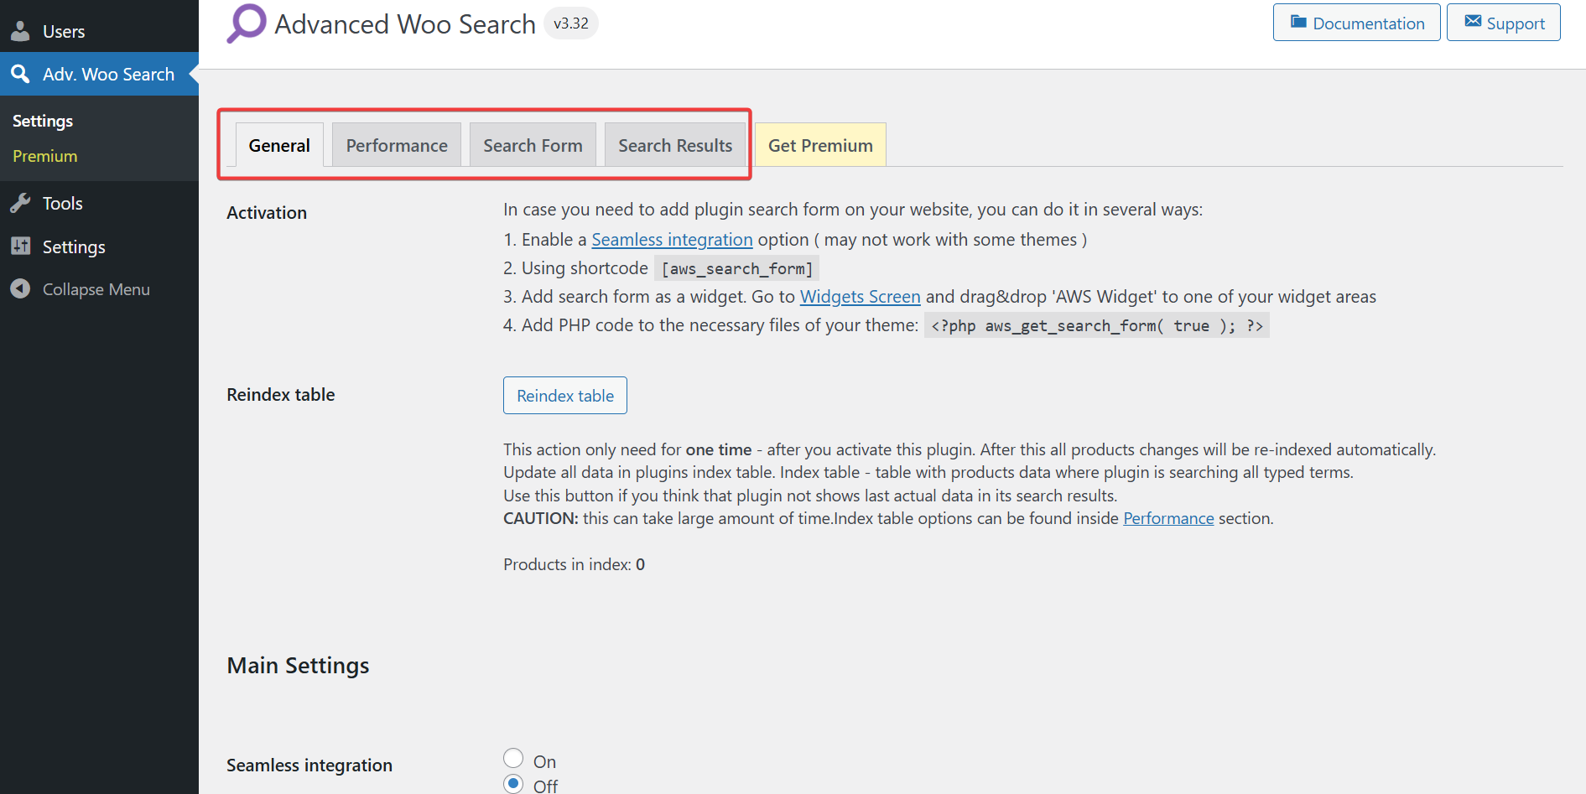Click the Adv. Woo Search magnifier icon

click(x=20, y=74)
